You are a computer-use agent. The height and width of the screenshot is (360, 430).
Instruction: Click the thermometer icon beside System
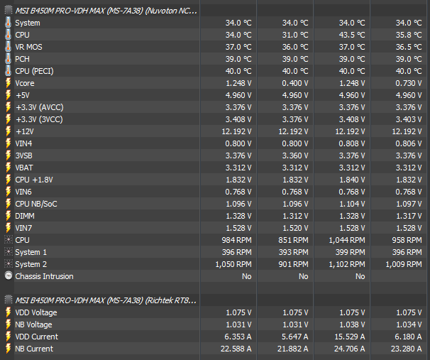[8, 23]
